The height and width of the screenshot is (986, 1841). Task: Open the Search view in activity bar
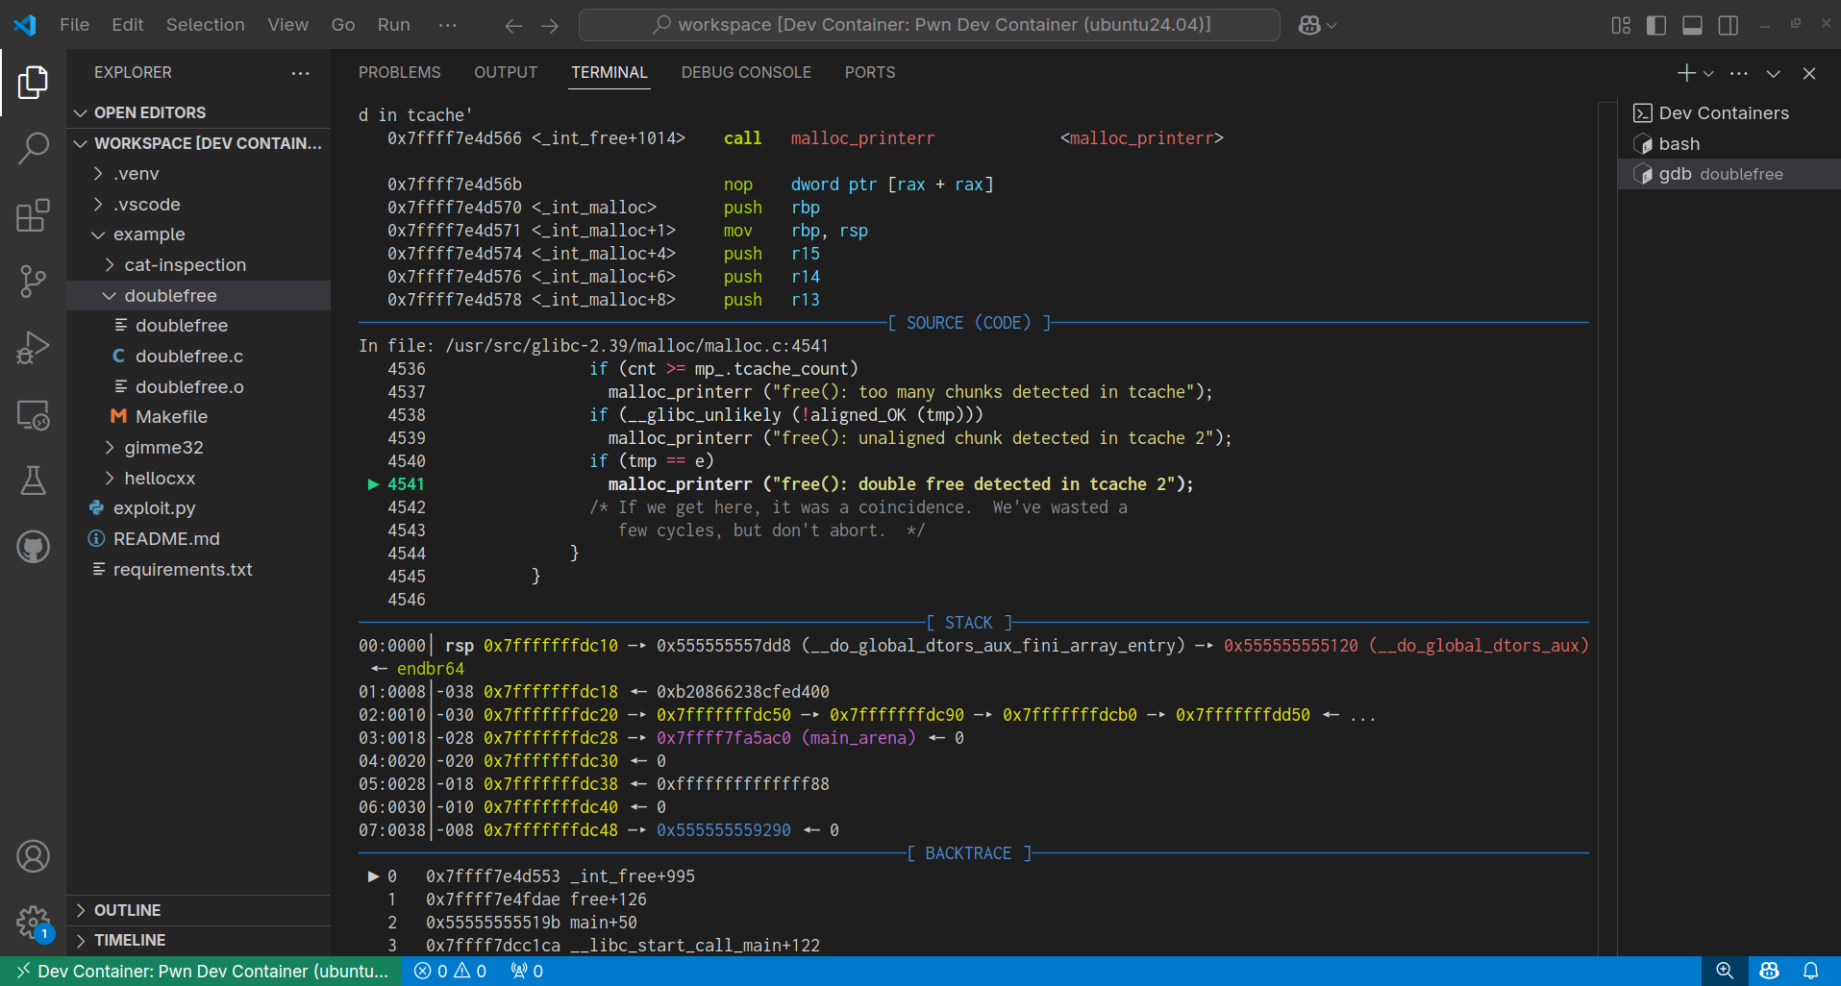pos(33,149)
